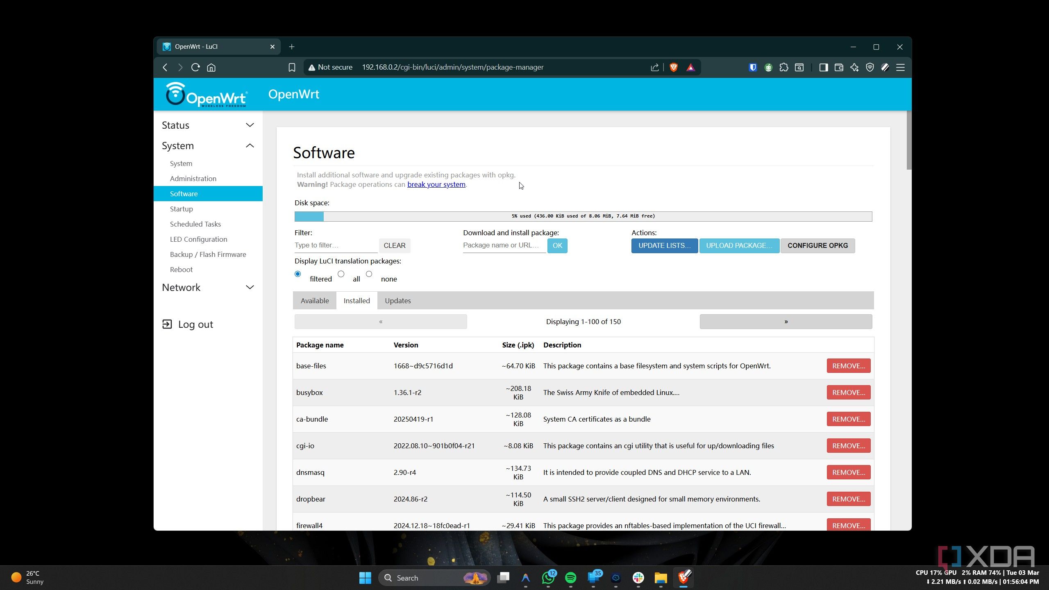Click the UPLOAD PACKAGE button
The image size is (1049, 590).
click(739, 245)
